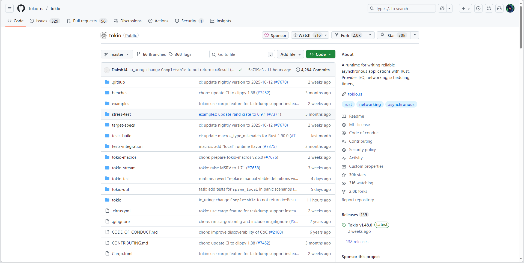
Task: Open the Cargo.toml file icon
Action: point(107,253)
